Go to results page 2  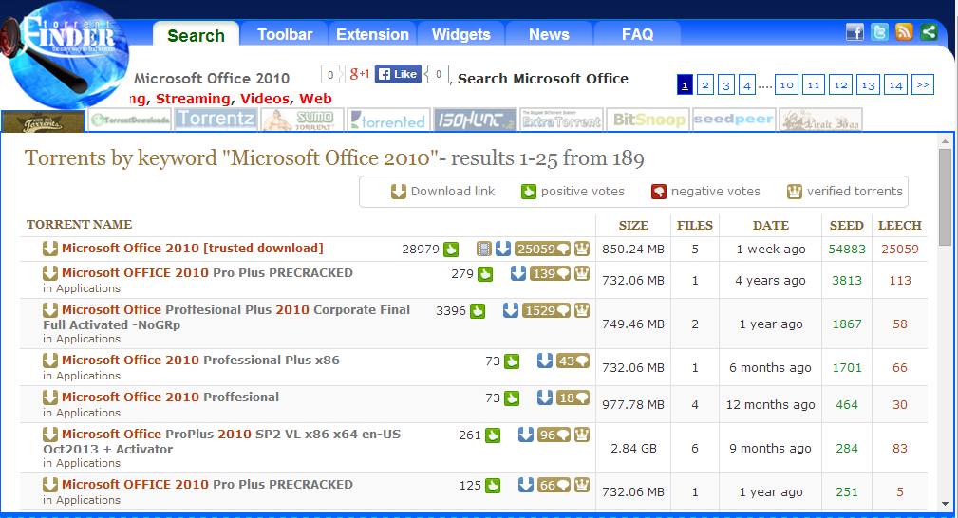[x=705, y=85]
